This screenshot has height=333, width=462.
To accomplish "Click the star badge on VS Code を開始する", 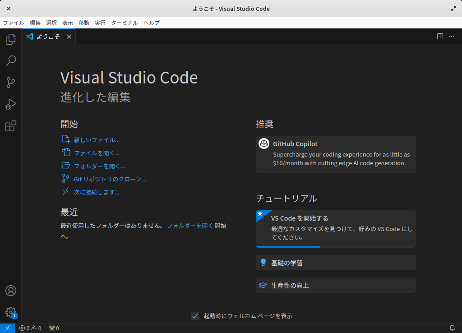I will point(260,213).
